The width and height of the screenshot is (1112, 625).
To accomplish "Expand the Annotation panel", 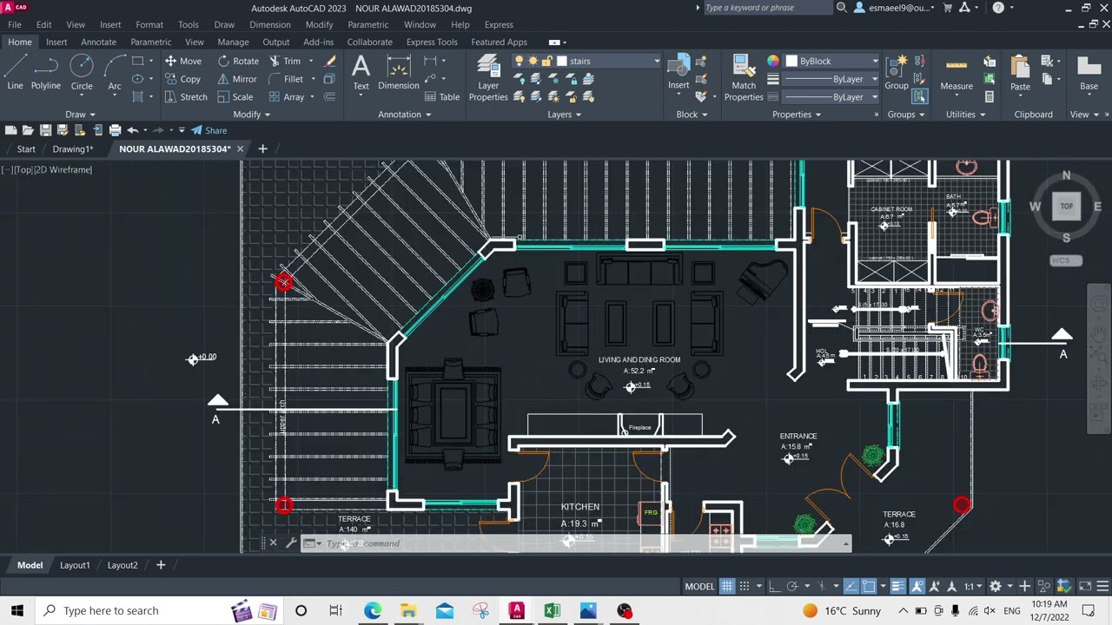I will [x=404, y=115].
